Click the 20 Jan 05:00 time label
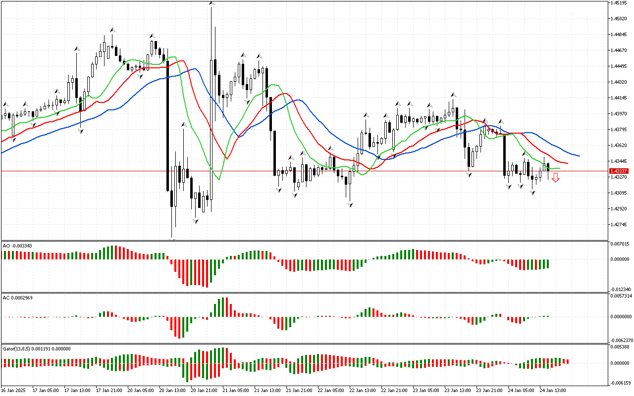Image resolution: width=634 pixels, height=396 pixels. [x=141, y=390]
